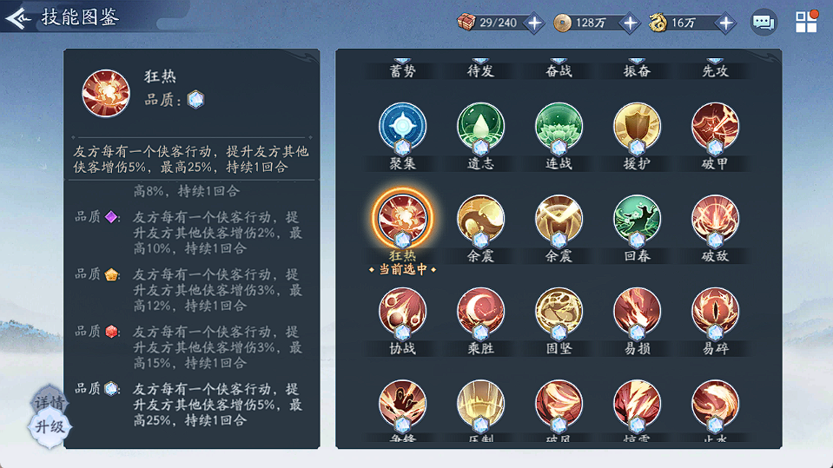This screenshot has height=468, width=833.
Task: Add dragon currency with plus button
Action: [725, 23]
